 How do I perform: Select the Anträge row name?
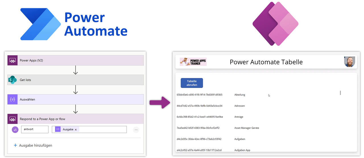click(x=239, y=117)
